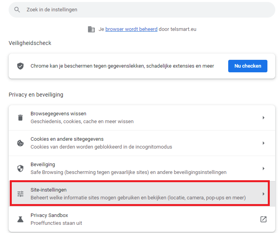
Task: Click the Veiligheidscheck shield checkmark icon
Action: (20, 66)
